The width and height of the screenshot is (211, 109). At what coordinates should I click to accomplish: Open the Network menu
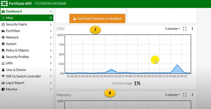coord(27,37)
